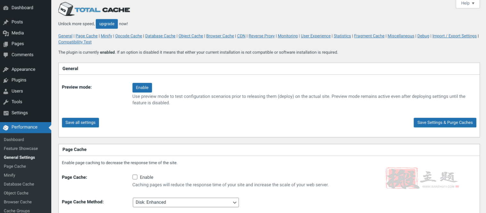Click the W3 Total Cache logo
This screenshot has width=486, height=213.
tap(94, 9)
